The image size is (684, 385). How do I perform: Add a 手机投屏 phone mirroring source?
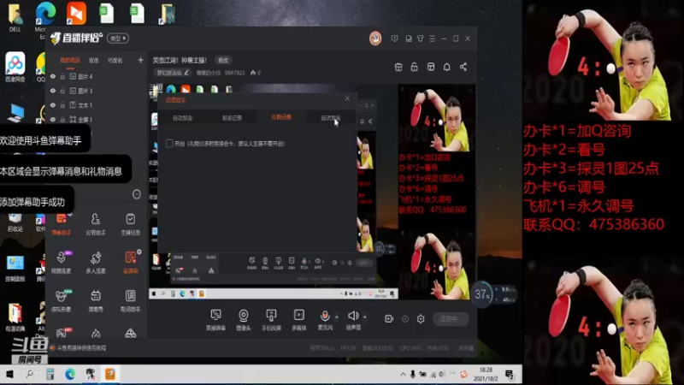point(271,320)
